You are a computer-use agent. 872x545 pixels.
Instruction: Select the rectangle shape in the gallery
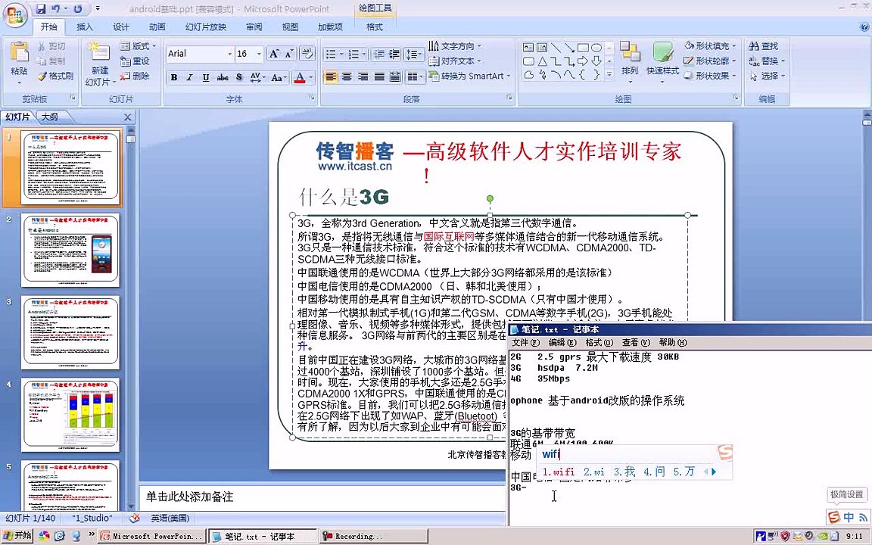point(583,47)
